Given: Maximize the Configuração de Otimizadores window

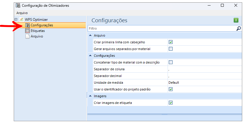Looking at the screenshot, I should click(x=222, y=5).
